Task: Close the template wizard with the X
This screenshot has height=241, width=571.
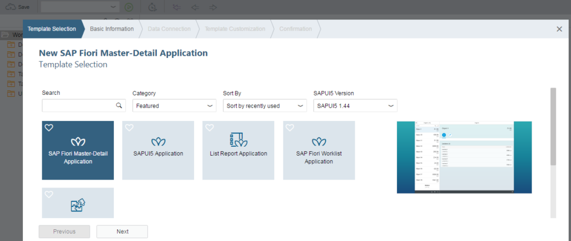Action: pos(559,29)
